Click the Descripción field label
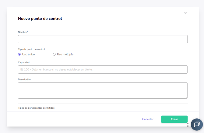 point(24,80)
